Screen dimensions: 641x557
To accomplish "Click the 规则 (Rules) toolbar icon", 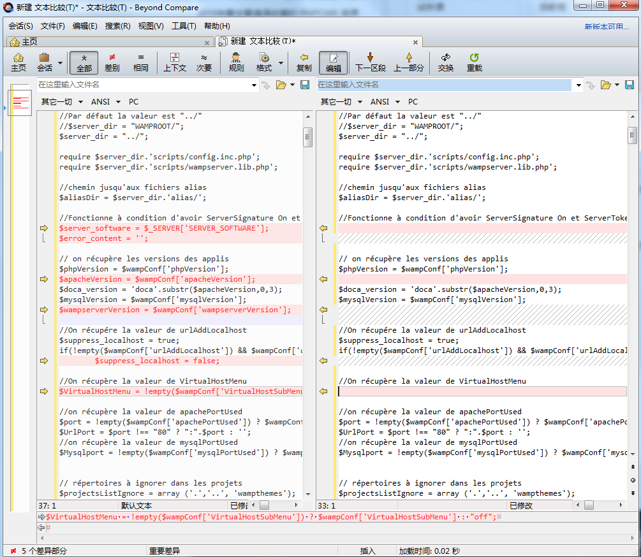I will 235,62.
